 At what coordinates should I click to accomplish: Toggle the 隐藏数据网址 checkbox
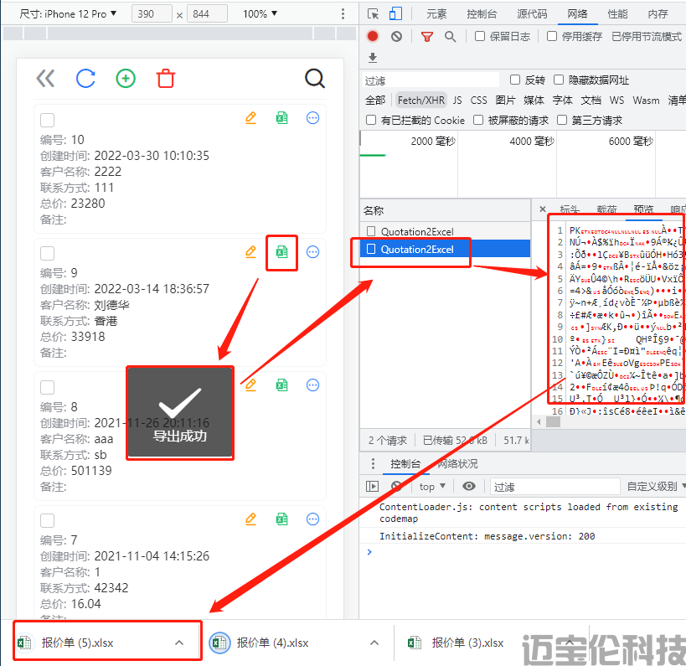pos(559,80)
